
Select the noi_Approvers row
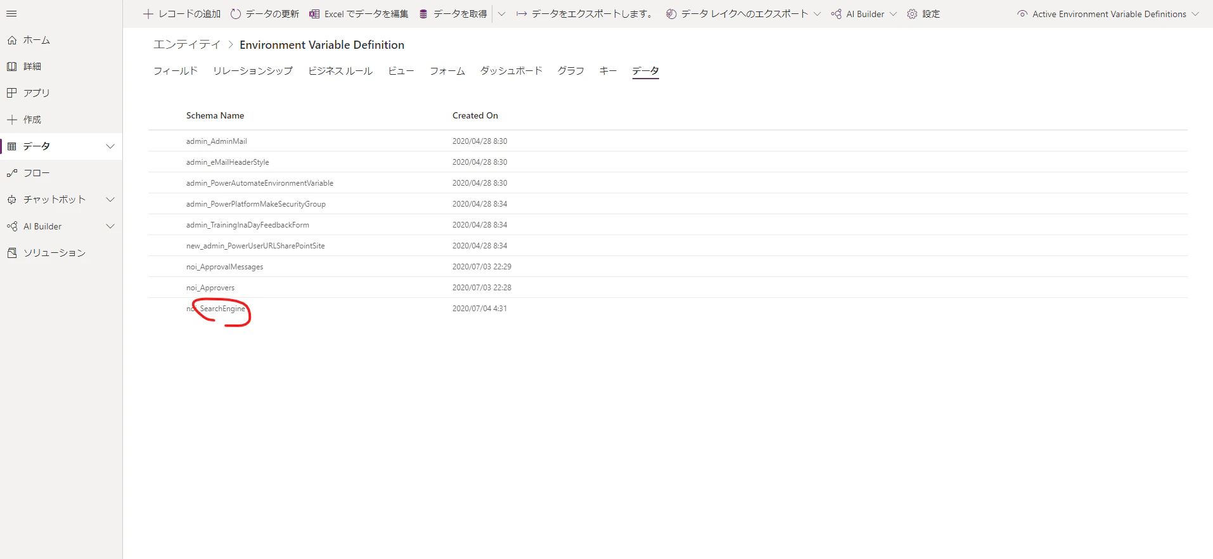pos(668,288)
